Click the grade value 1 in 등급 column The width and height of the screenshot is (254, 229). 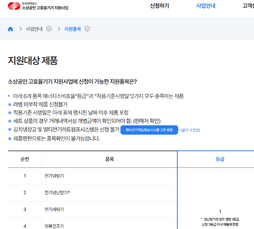220,212
